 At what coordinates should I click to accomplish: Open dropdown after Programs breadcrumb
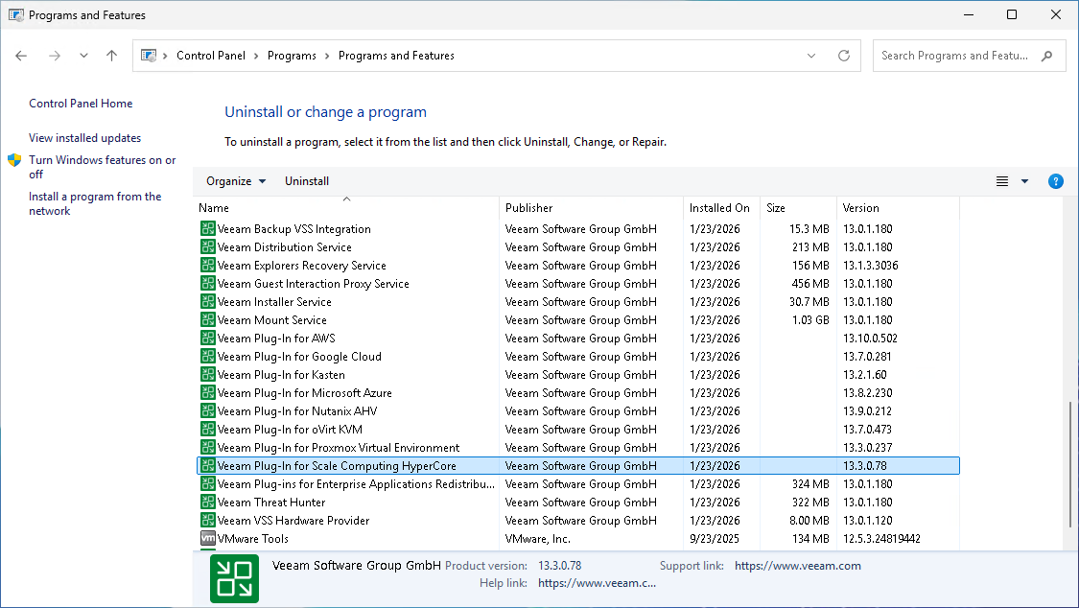pos(327,56)
